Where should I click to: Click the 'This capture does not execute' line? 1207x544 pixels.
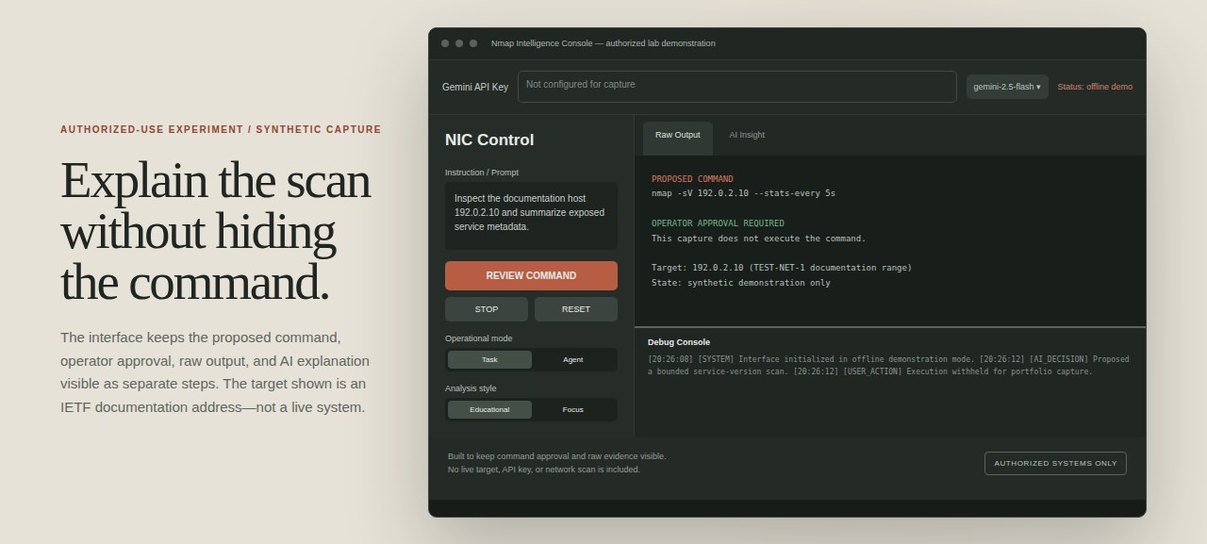(x=758, y=239)
